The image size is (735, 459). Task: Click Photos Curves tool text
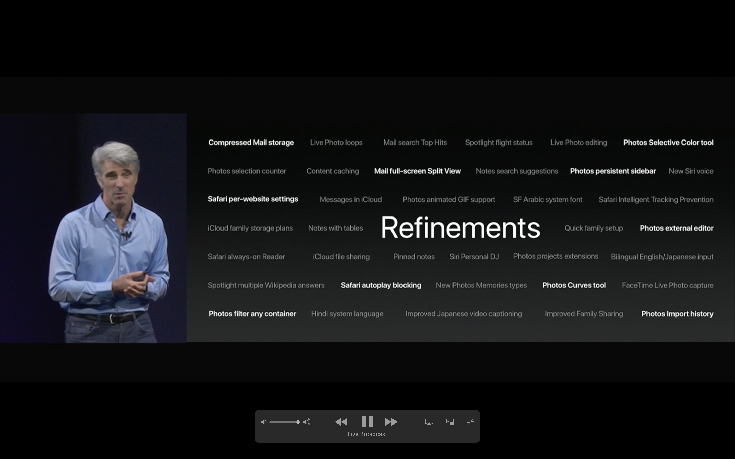click(574, 285)
